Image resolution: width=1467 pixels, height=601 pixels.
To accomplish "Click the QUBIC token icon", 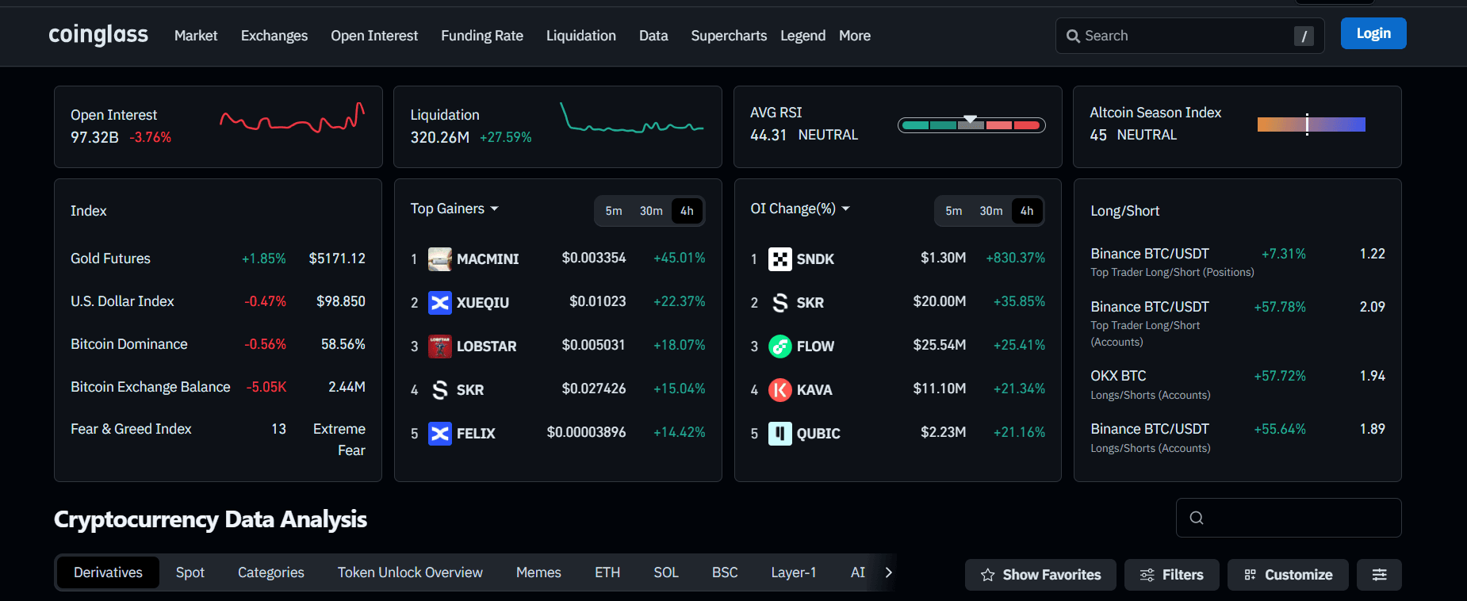I will pos(779,434).
